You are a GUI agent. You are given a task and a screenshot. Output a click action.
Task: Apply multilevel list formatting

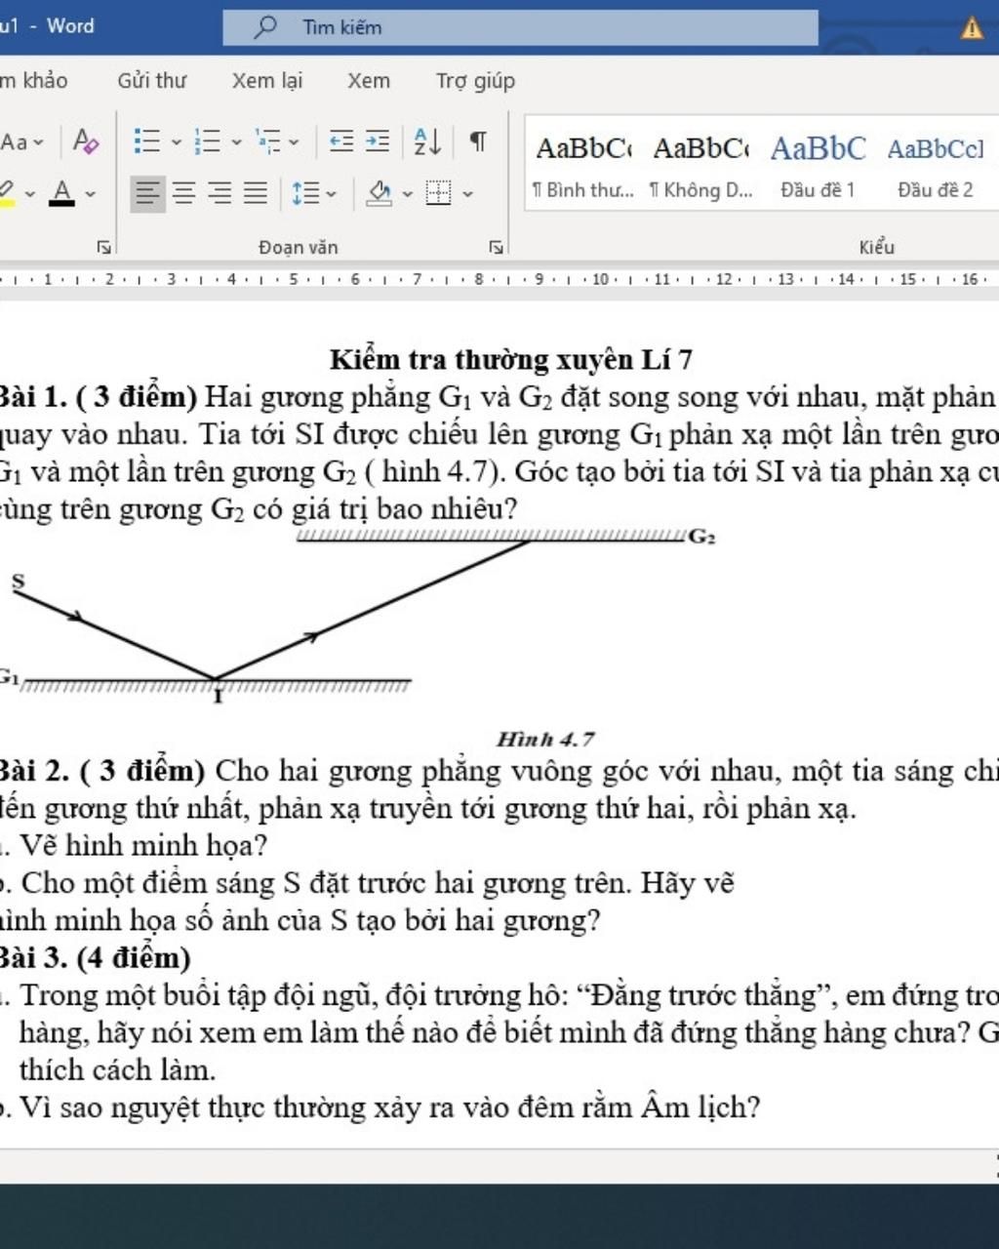[x=268, y=141]
